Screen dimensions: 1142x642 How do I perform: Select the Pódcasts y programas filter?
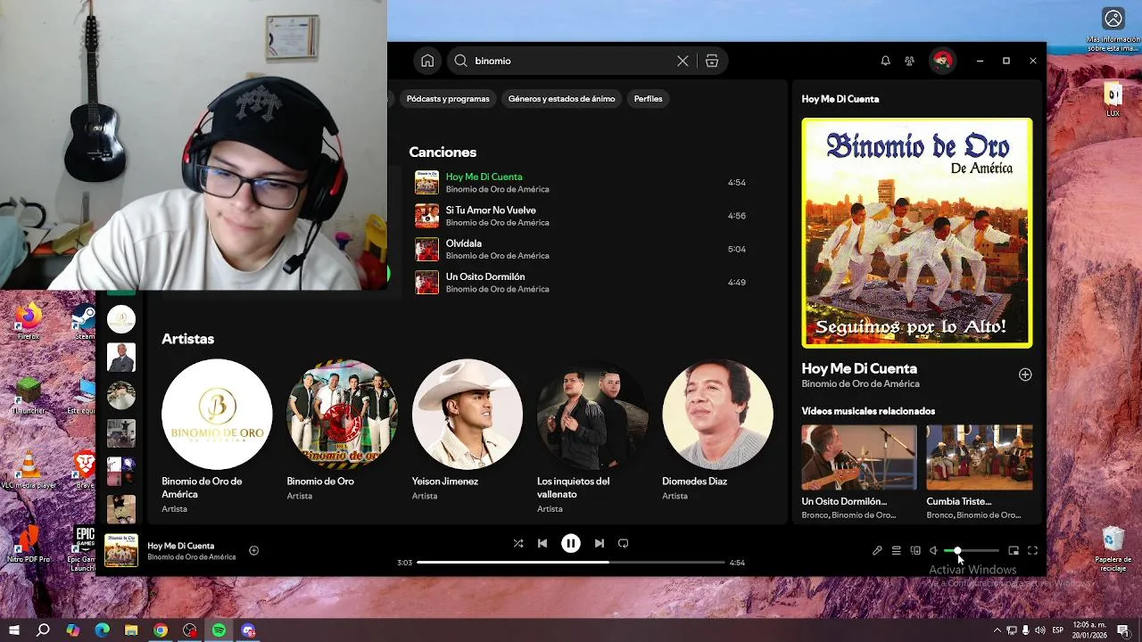(x=448, y=99)
